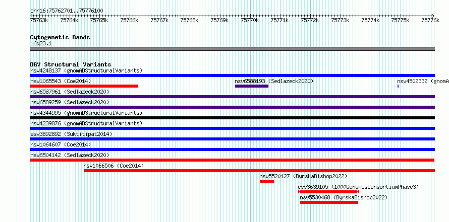
Task: Open nsv5520127 (ByrskaBishop2022) label
Action: 303,176
